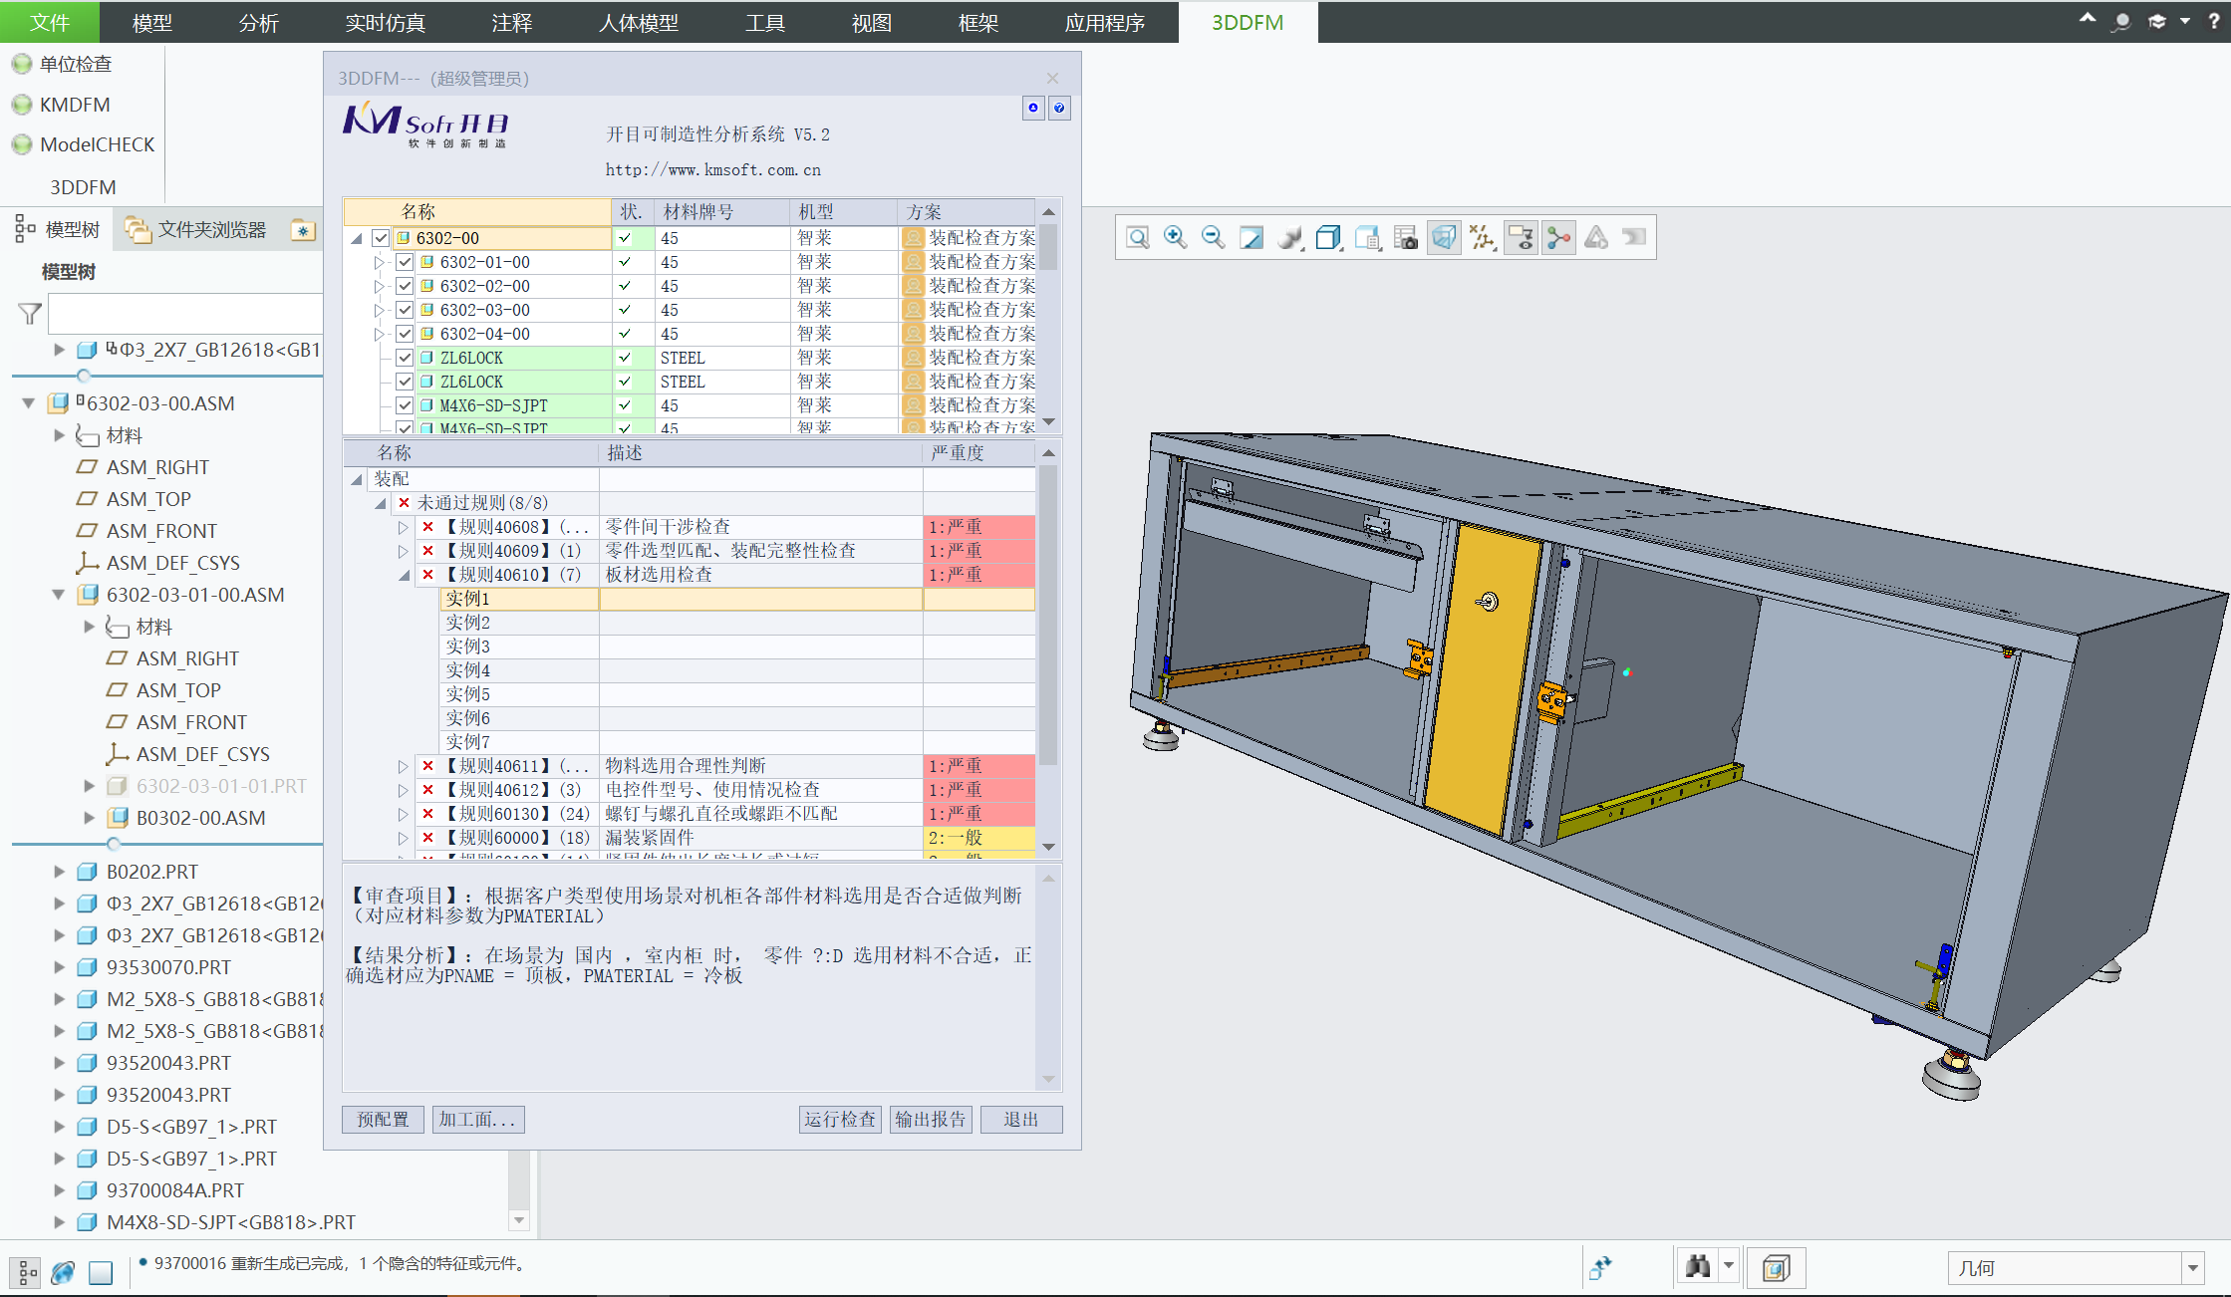Click the 输出报告 button

[930, 1119]
